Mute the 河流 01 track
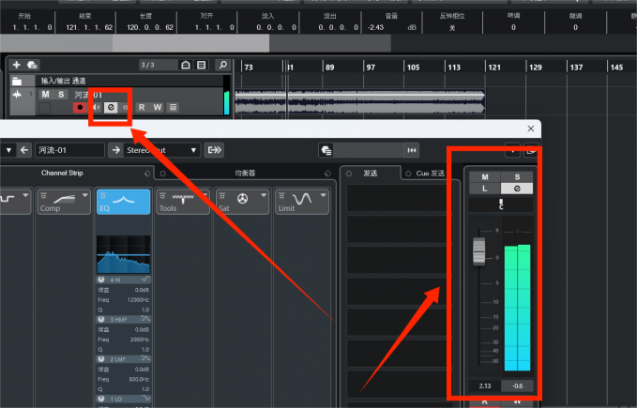The height and width of the screenshot is (408, 637). [45, 95]
